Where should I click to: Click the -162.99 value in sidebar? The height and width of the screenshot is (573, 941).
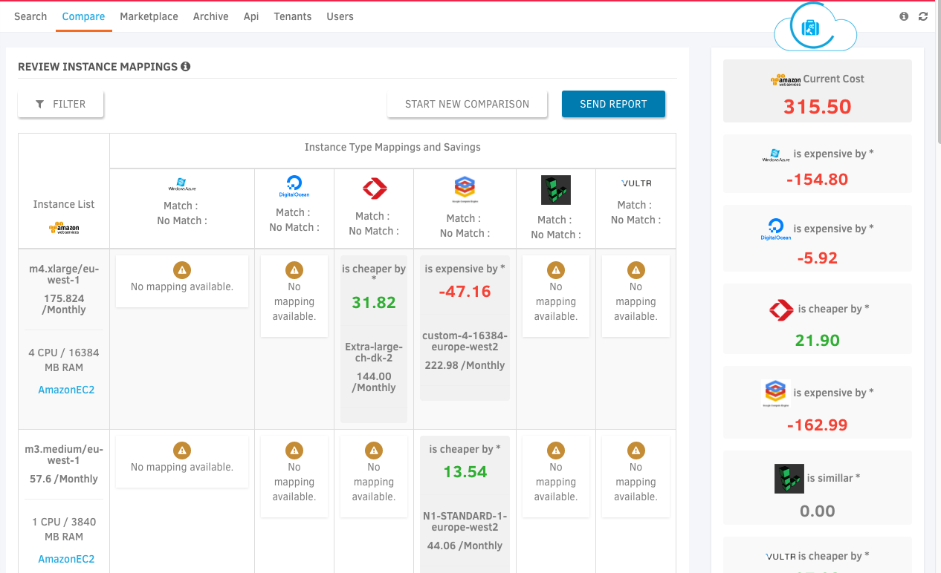coord(818,425)
